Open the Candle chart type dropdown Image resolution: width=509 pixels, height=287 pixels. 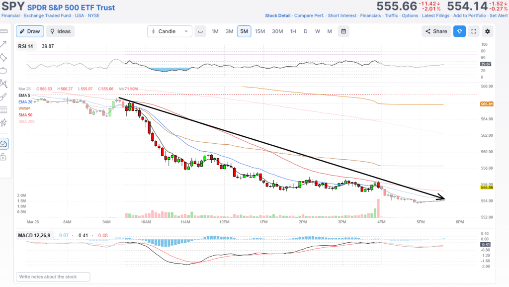(170, 31)
